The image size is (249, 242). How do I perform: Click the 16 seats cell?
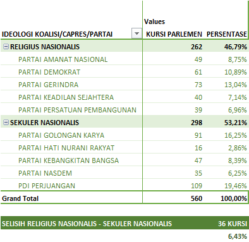198,148
